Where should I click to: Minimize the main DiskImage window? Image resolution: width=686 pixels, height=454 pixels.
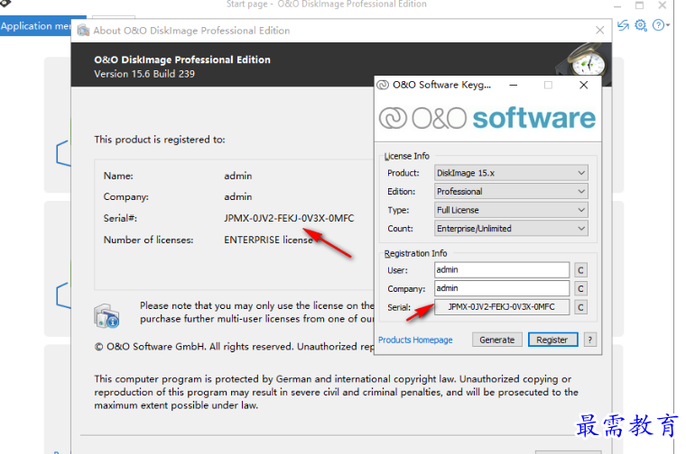pos(617,6)
